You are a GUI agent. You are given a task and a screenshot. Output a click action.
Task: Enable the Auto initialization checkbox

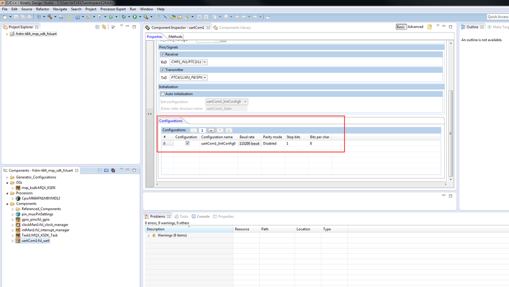pyautogui.click(x=163, y=94)
